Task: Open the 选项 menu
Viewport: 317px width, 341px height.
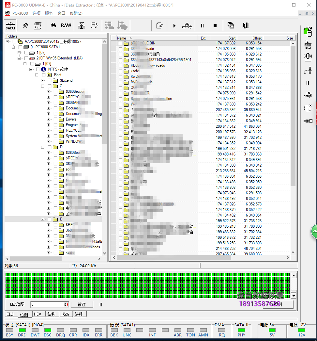Action: 37,13
